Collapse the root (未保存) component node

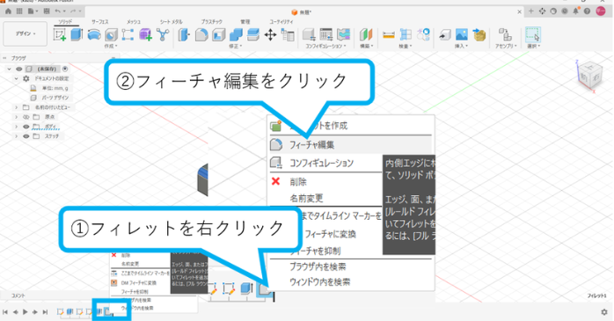coord(9,69)
